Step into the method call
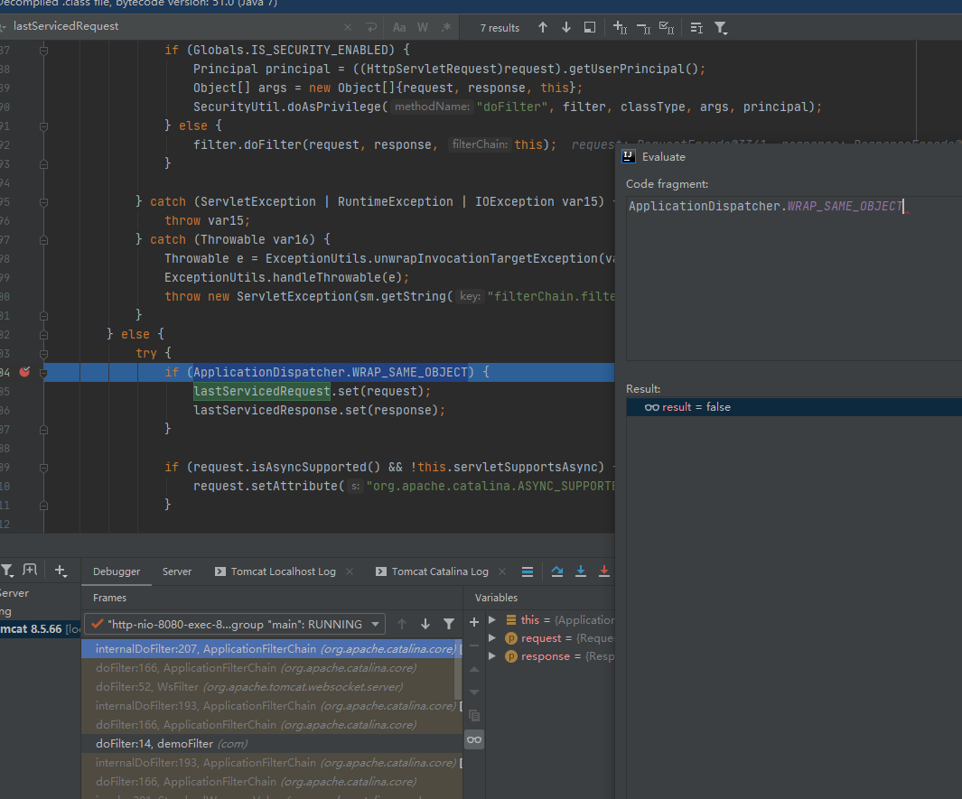 pyautogui.click(x=581, y=571)
